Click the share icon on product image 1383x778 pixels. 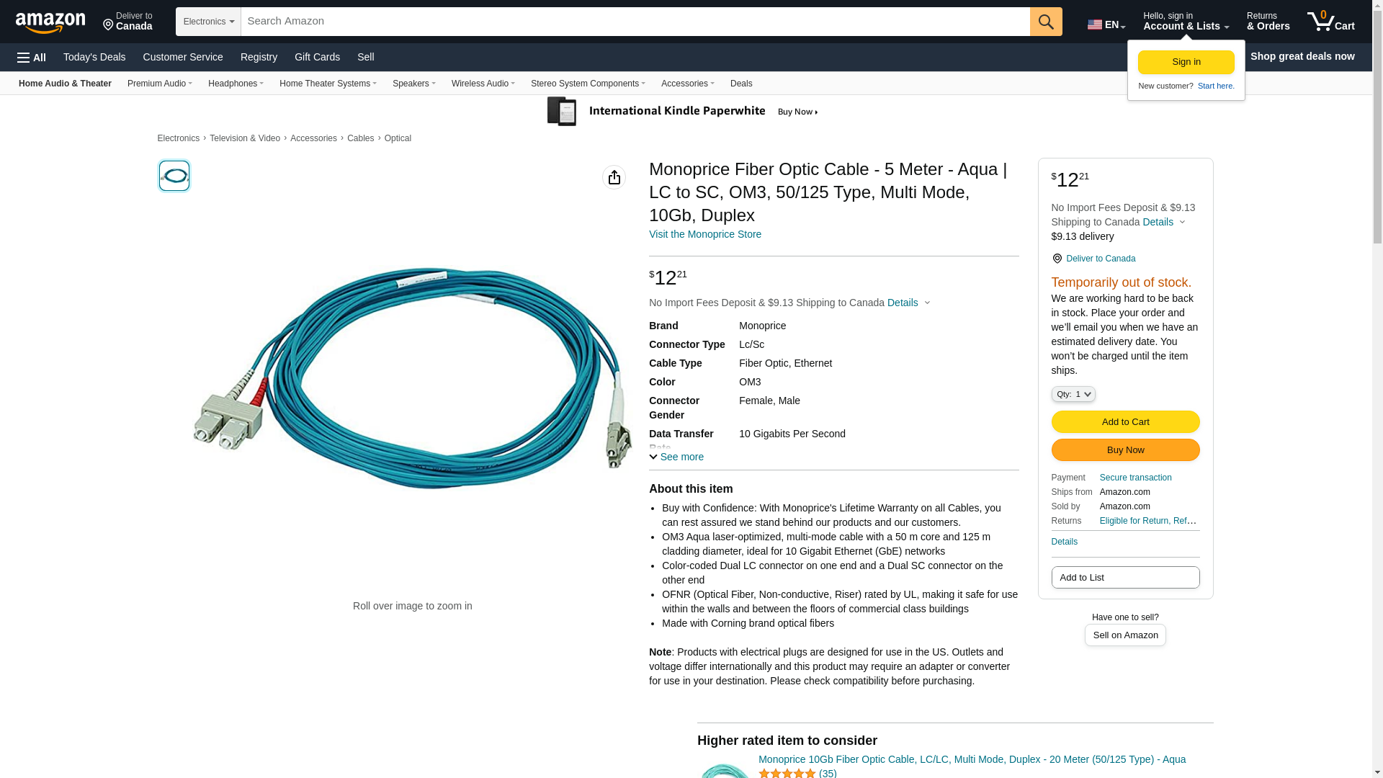point(614,177)
